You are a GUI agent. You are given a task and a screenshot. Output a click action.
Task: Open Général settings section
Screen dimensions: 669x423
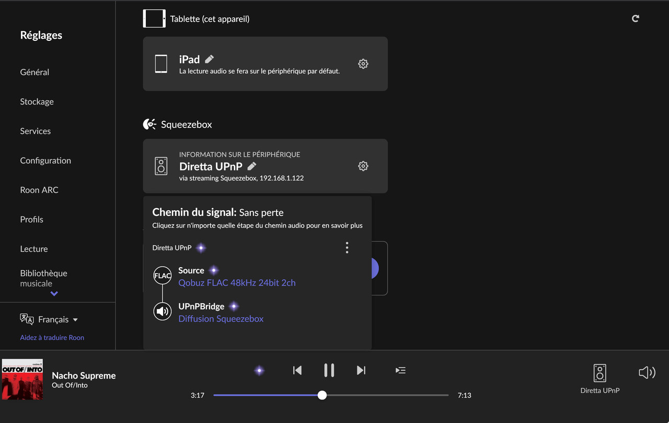click(x=34, y=72)
